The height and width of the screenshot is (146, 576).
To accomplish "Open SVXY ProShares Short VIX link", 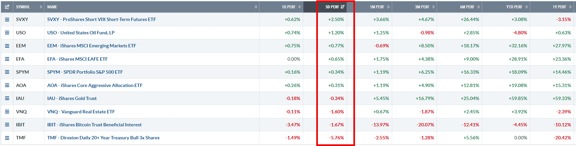I will [x=102, y=19].
